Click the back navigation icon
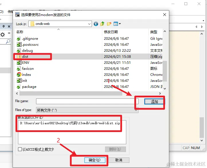Viewport: 207px width, 168px height. [96, 24]
